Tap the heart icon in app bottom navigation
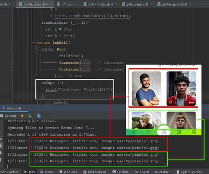Image resolution: width=209 pixels, height=174 pixels. pyautogui.click(x=148, y=132)
